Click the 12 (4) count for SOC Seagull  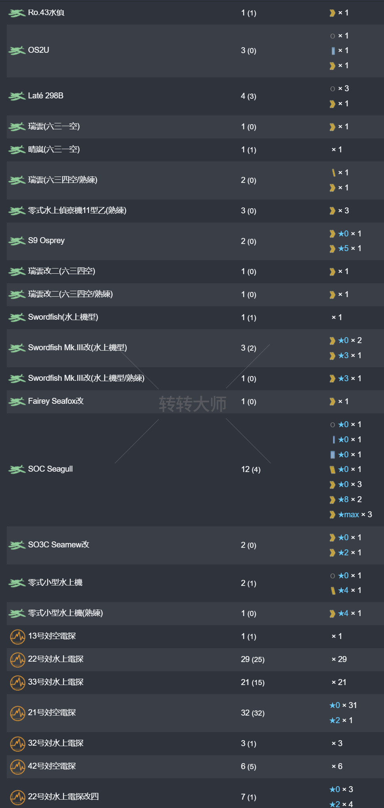pyautogui.click(x=251, y=470)
